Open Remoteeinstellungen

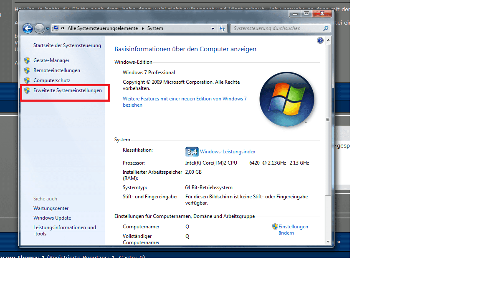57,70
